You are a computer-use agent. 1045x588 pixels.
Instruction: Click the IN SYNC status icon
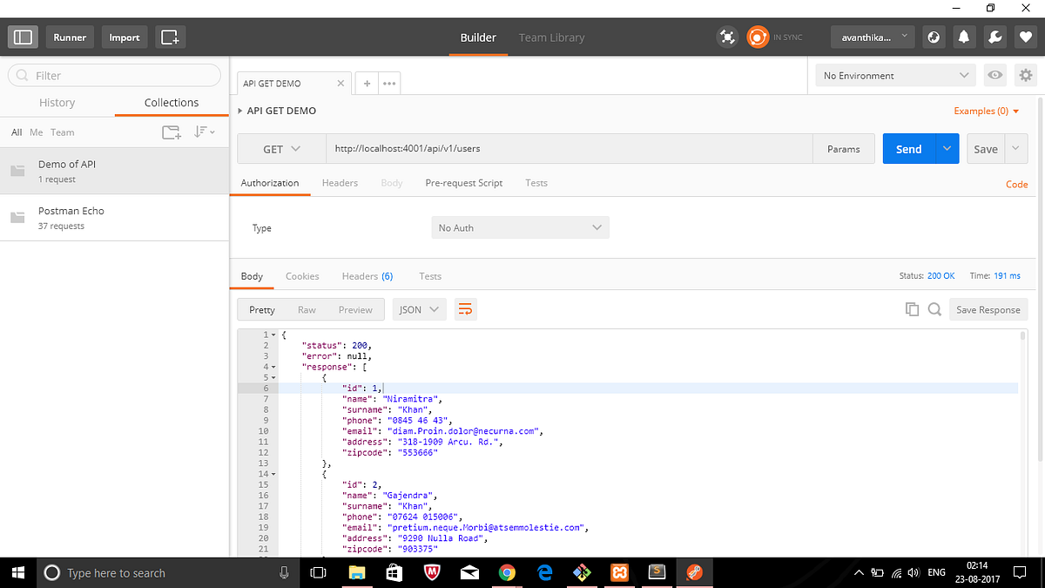(x=757, y=37)
